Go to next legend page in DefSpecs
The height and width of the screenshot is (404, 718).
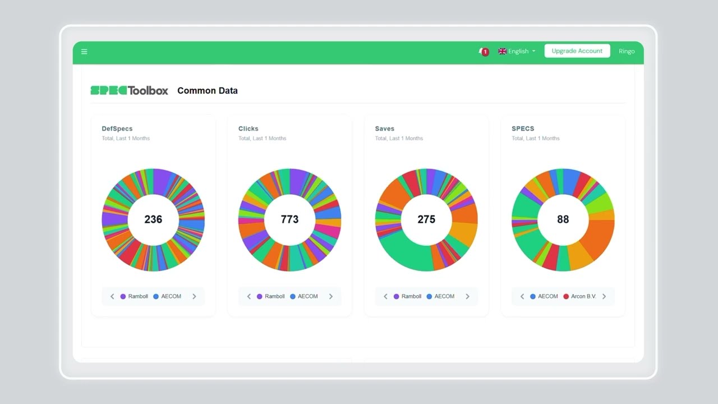[x=195, y=296]
